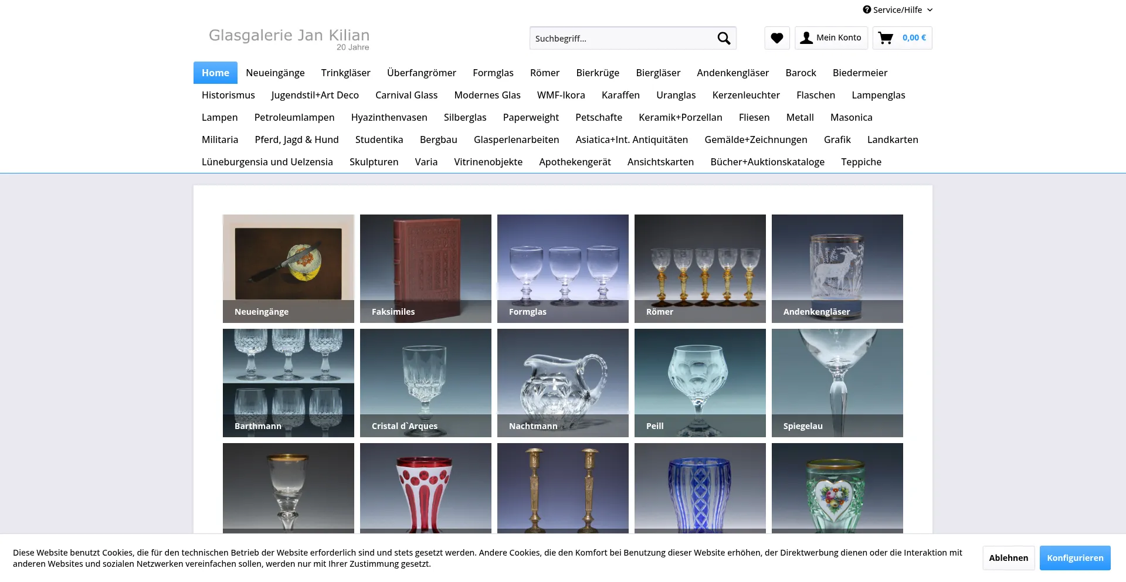Go to Kerzenleuchter category
The width and height of the screenshot is (1126, 582).
pos(746,95)
